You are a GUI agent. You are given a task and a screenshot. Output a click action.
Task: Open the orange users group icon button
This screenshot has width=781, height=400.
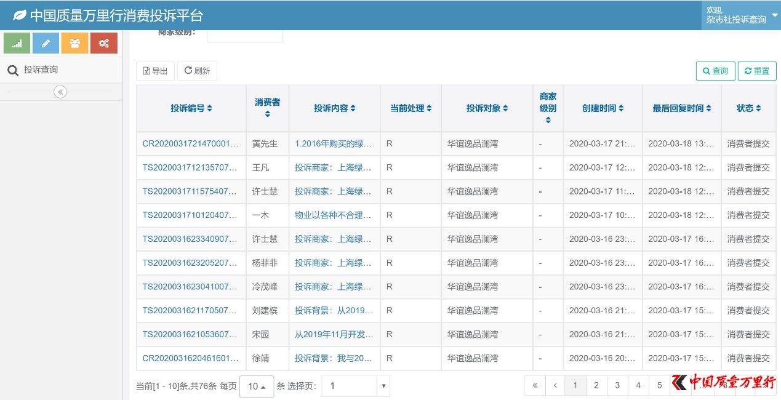pyautogui.click(x=74, y=43)
